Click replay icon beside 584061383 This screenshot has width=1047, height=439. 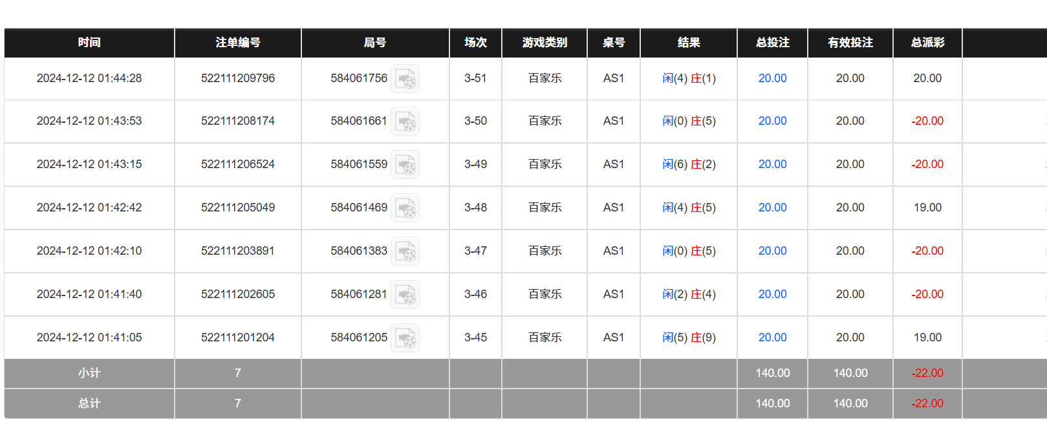[x=405, y=252]
